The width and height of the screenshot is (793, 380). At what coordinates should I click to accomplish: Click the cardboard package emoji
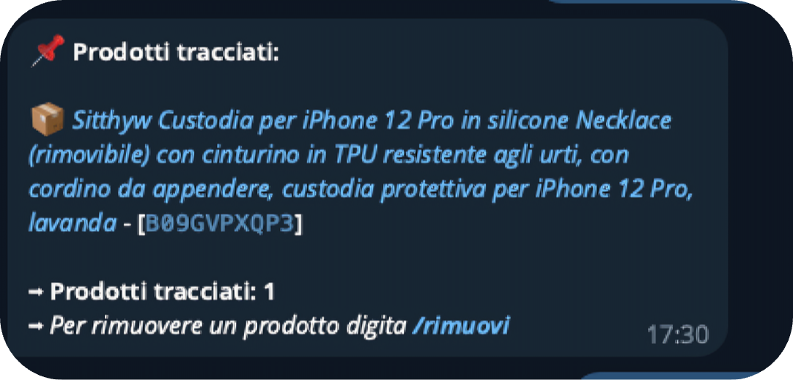pos(46,119)
